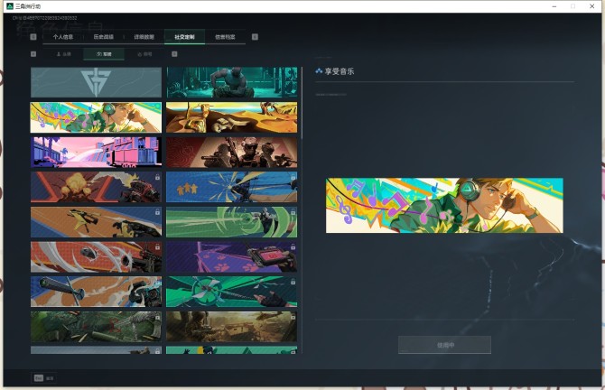Select the yellow desert dunes banner
Screen dimensions: 605x390
click(232, 117)
